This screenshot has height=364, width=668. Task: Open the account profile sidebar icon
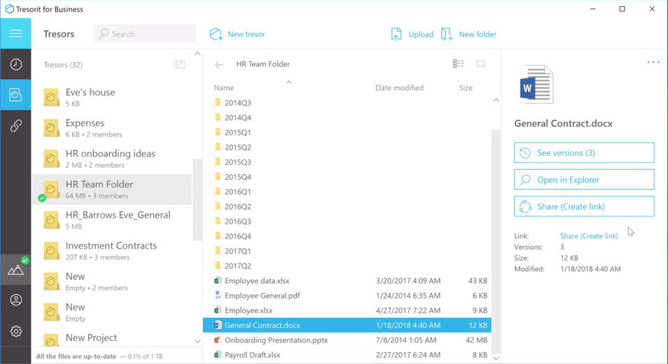point(16,300)
